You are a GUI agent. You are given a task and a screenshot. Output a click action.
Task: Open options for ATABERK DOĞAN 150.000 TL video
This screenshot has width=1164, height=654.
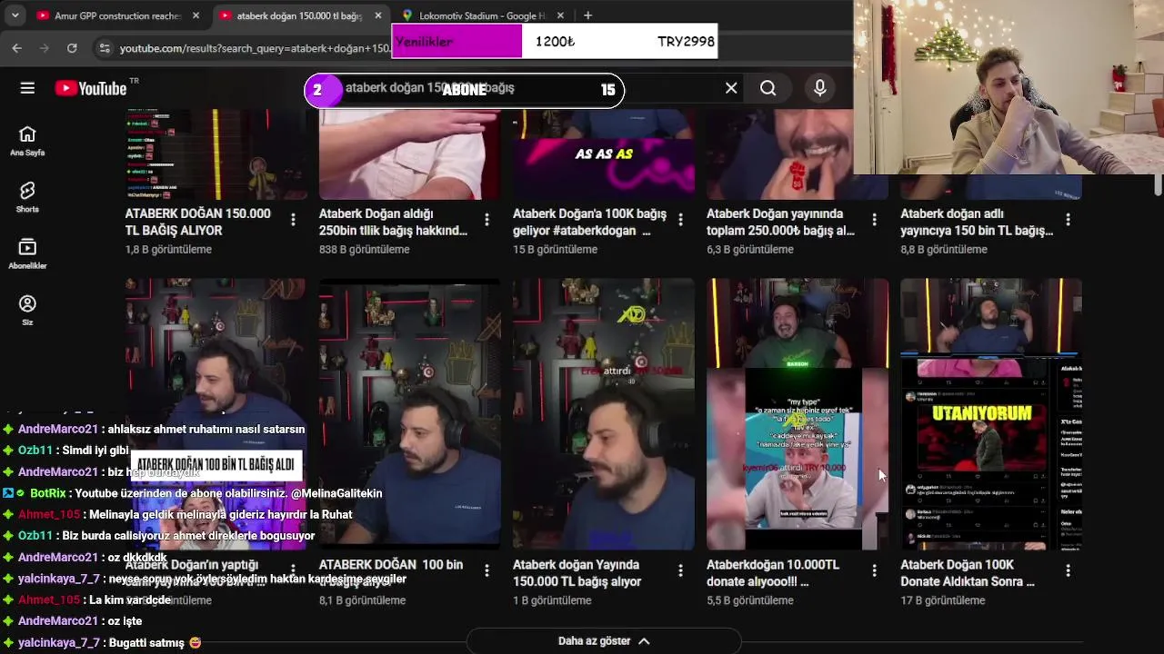(293, 220)
